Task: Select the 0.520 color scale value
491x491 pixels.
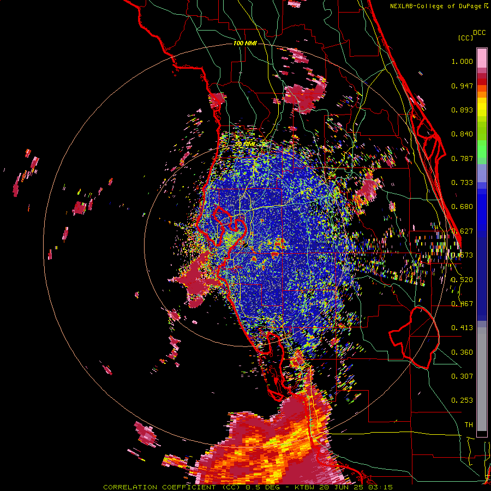Action: pyautogui.click(x=462, y=280)
